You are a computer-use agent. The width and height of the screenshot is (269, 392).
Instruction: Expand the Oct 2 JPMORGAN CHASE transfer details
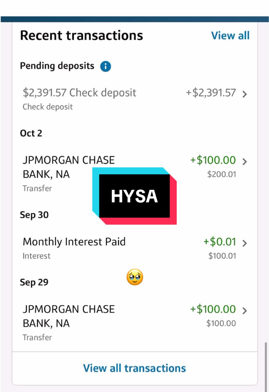244,162
